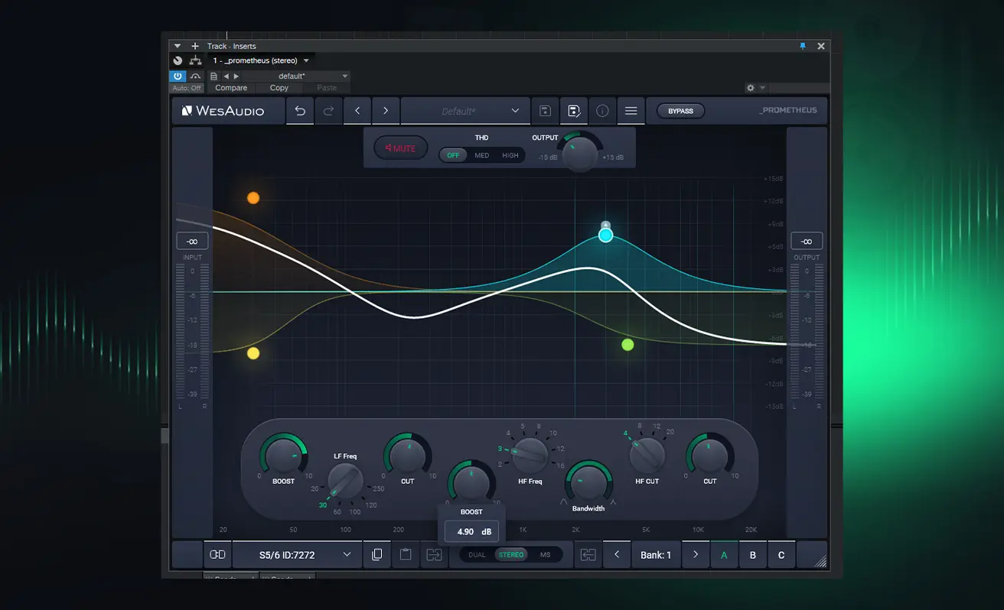Image resolution: width=1004 pixels, height=610 pixels.
Task: Collapse the Track Inserts triangle menu
Action: click(x=178, y=46)
